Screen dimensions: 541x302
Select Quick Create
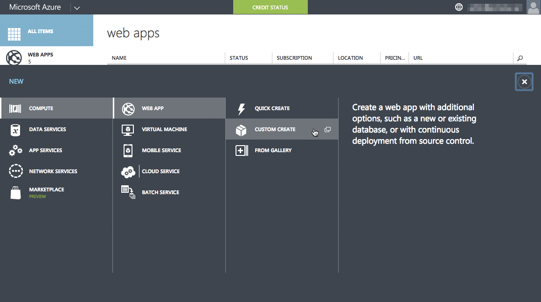(x=282, y=108)
